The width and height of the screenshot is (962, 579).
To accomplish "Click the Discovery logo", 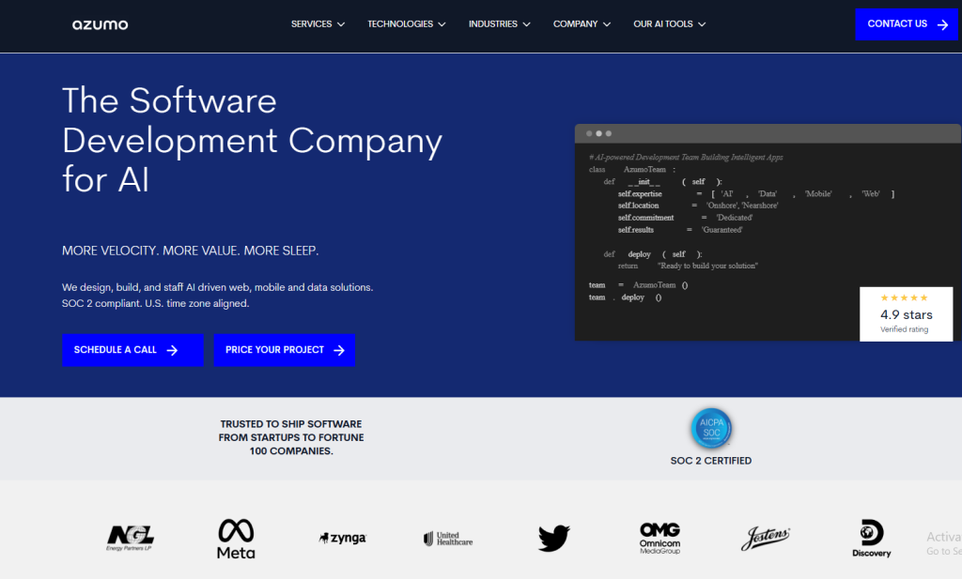I will click(871, 538).
